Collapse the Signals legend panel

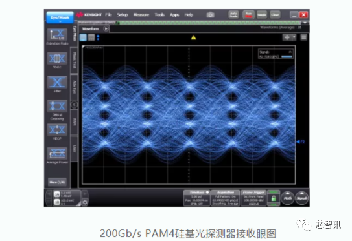[290, 52]
